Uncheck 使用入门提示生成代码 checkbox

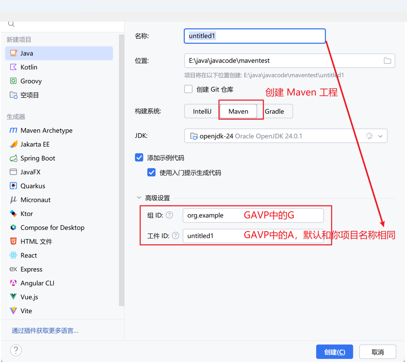151,172
